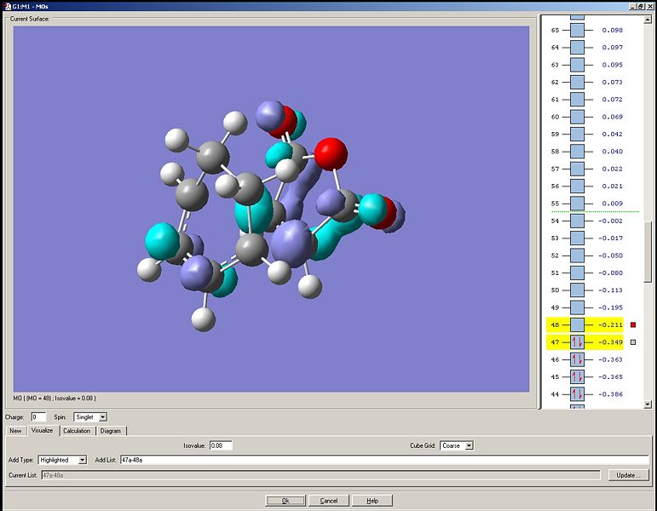The width and height of the screenshot is (657, 511).
Task: Select orbital 55 energy level box
Action: [x=577, y=204]
